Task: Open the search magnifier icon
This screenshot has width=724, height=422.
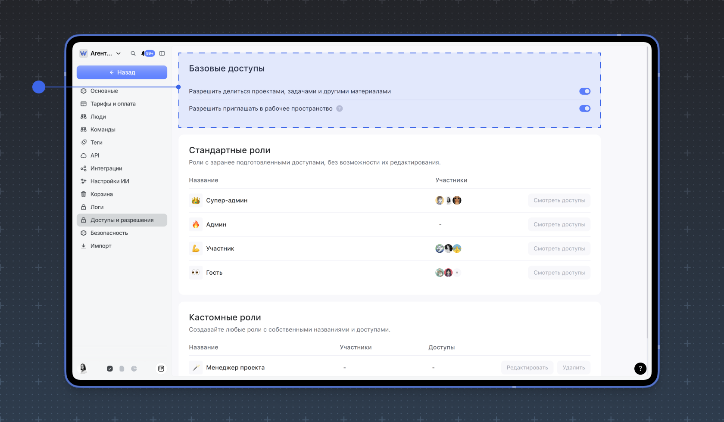Action: click(x=133, y=53)
